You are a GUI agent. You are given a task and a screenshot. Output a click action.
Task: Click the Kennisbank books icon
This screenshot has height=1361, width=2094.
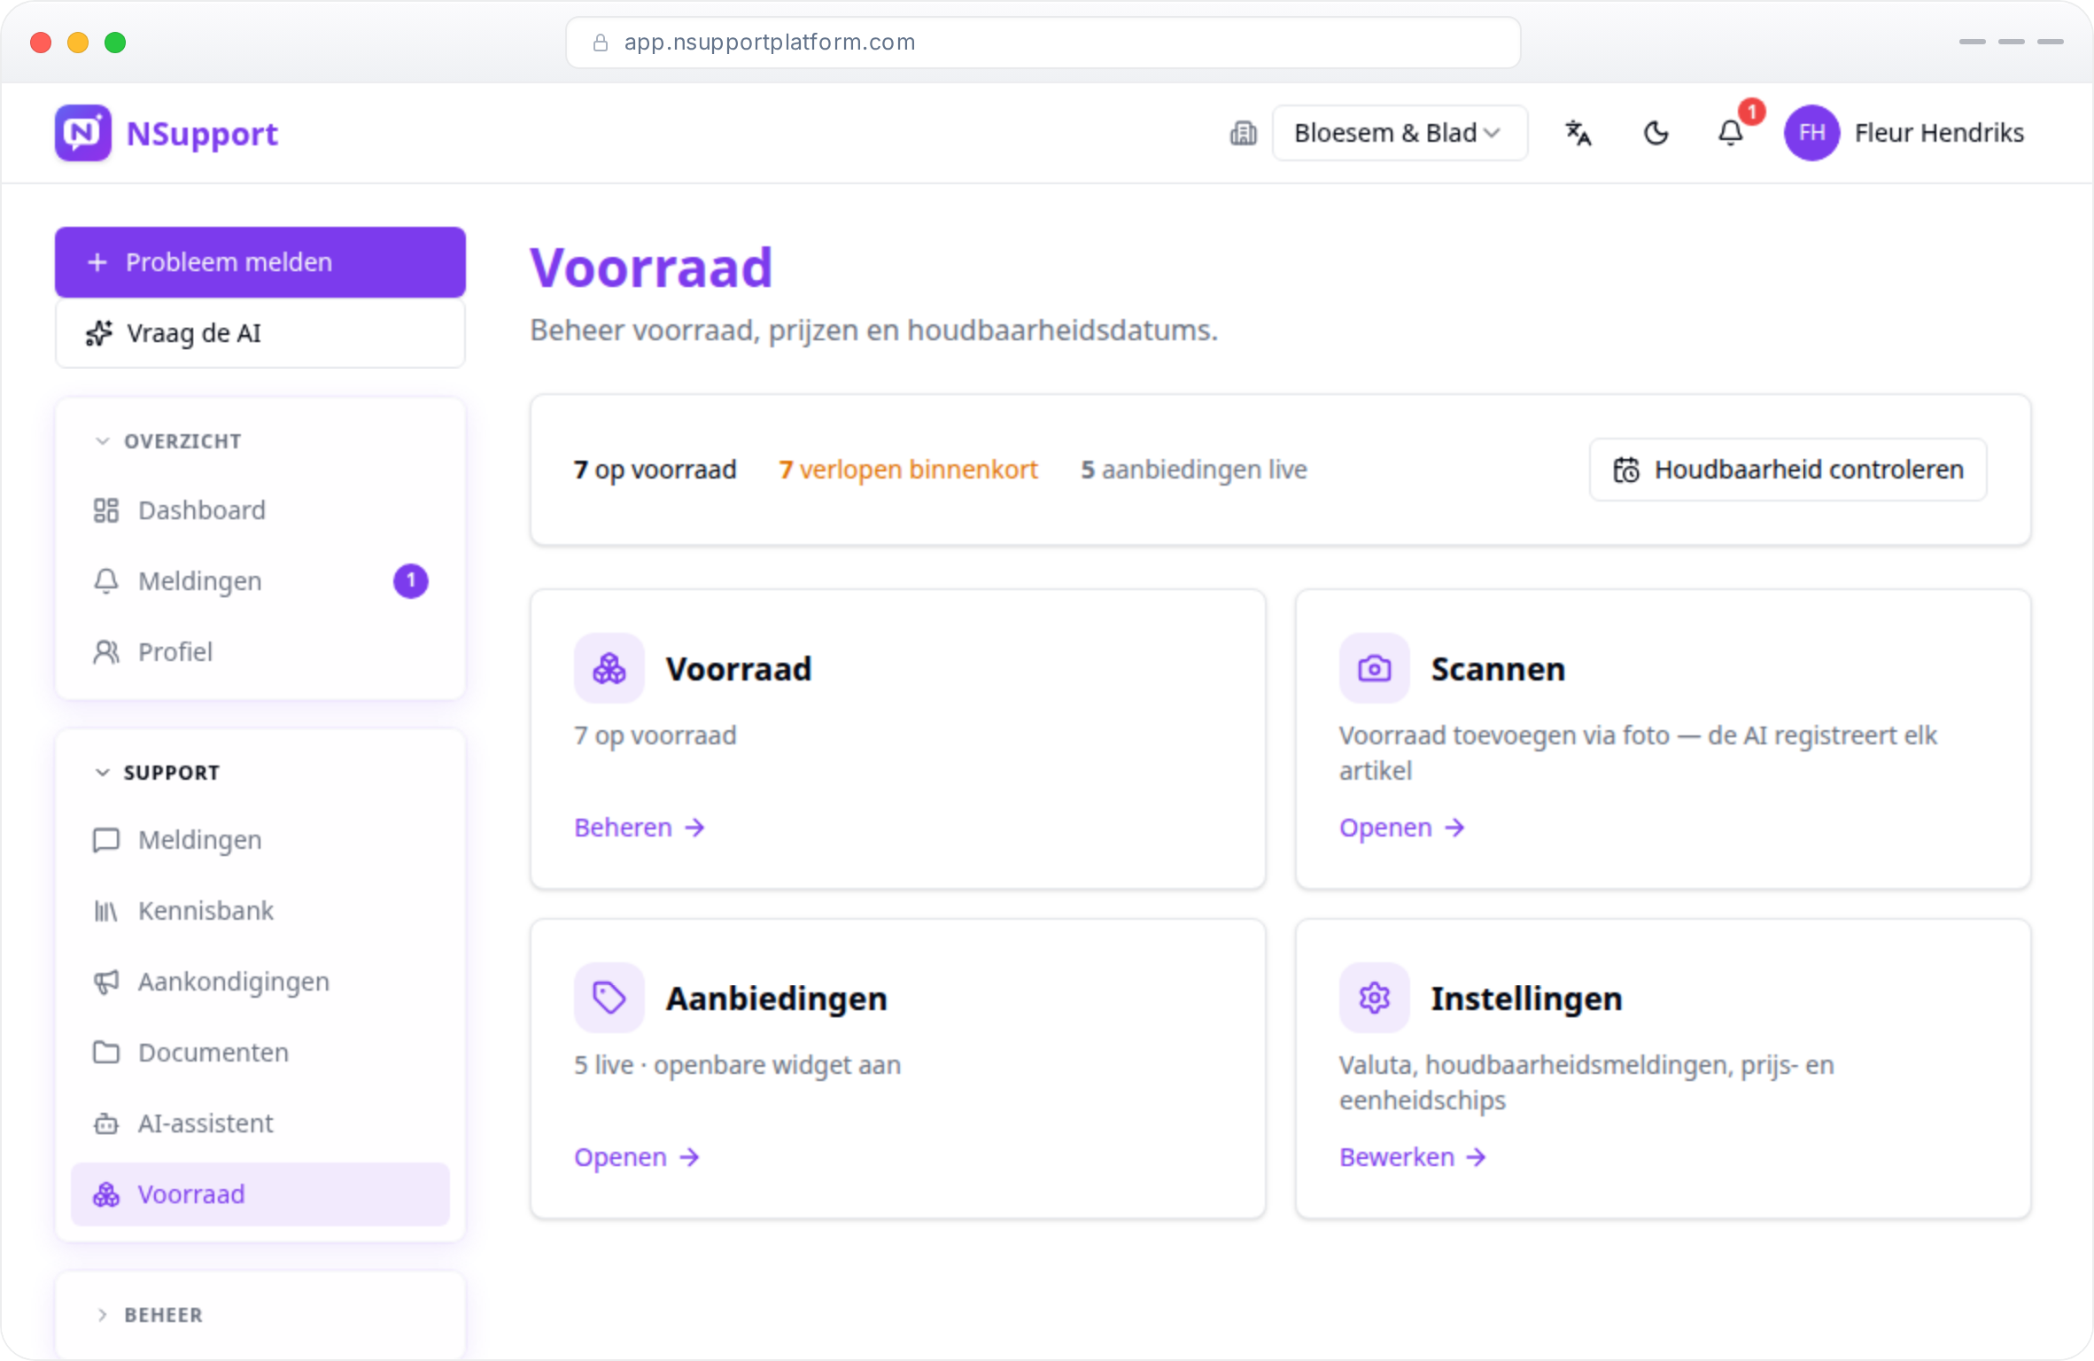click(x=106, y=911)
